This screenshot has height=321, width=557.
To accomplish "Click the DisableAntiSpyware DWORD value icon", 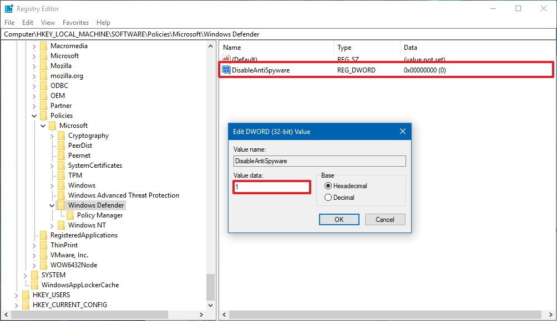I will [226, 70].
